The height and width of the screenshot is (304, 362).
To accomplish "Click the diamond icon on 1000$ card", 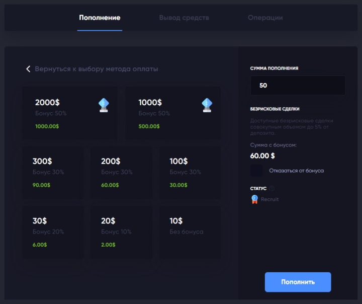I will point(207,105).
